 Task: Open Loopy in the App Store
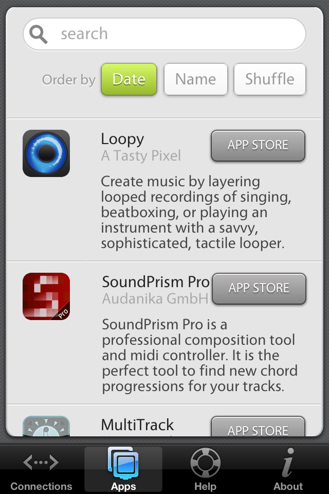(258, 146)
